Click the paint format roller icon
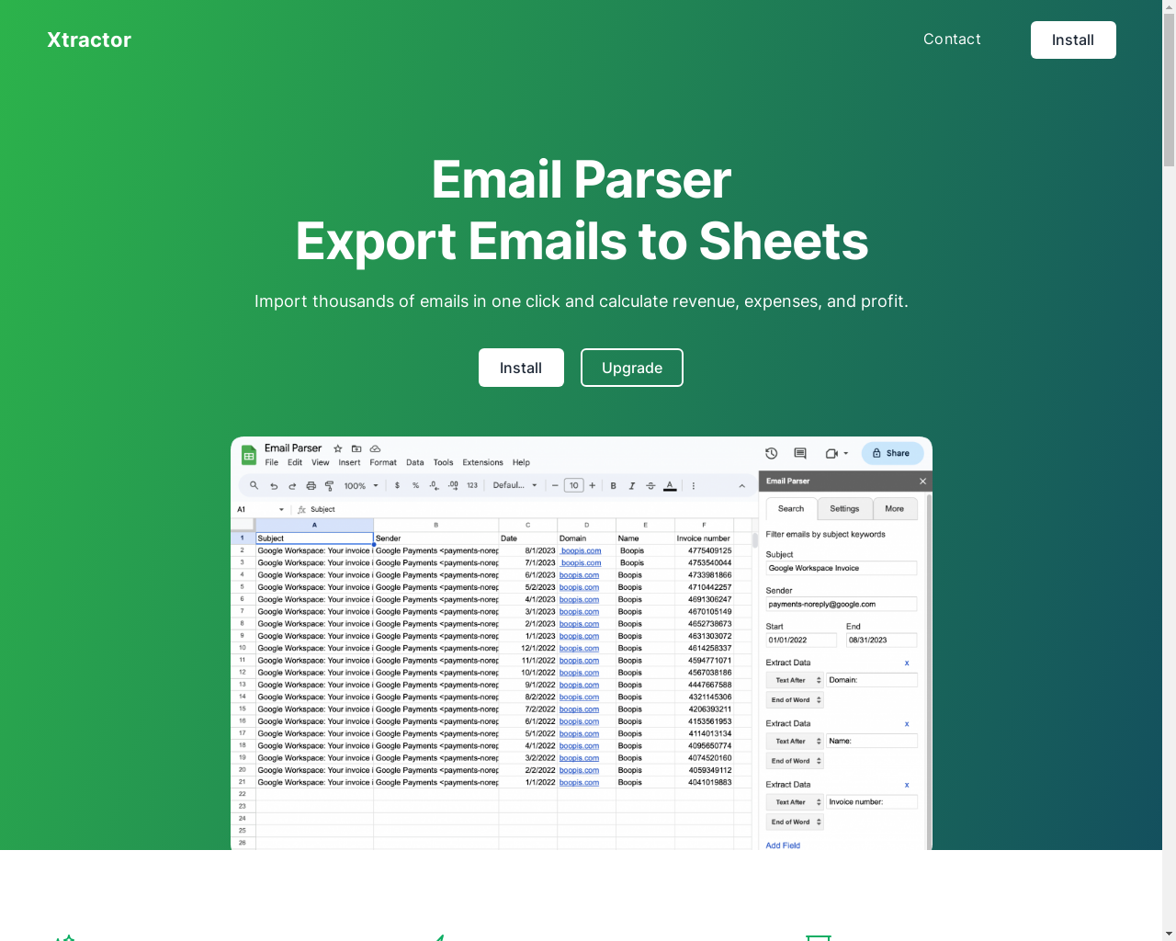The width and height of the screenshot is (1176, 941). [329, 485]
